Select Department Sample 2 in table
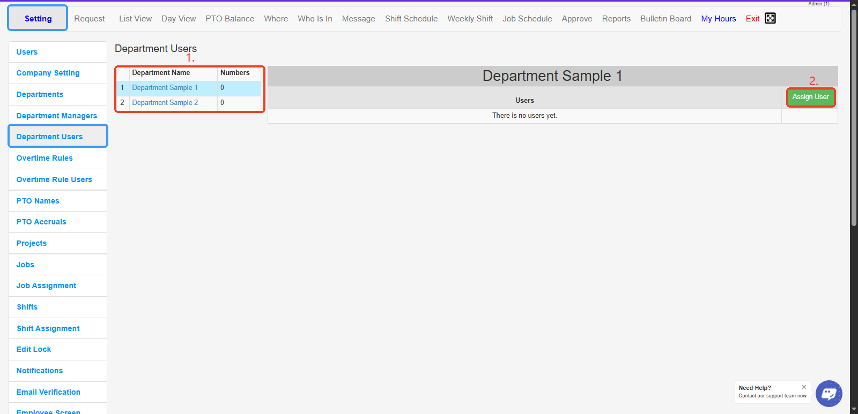858x414 pixels. pyautogui.click(x=165, y=103)
